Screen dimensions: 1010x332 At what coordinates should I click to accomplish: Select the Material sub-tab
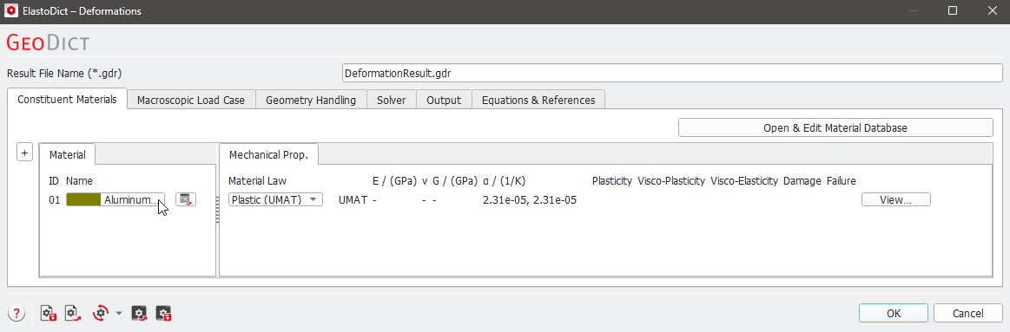click(x=67, y=154)
